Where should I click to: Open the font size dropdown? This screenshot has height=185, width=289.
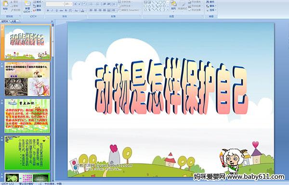coord(68,4)
